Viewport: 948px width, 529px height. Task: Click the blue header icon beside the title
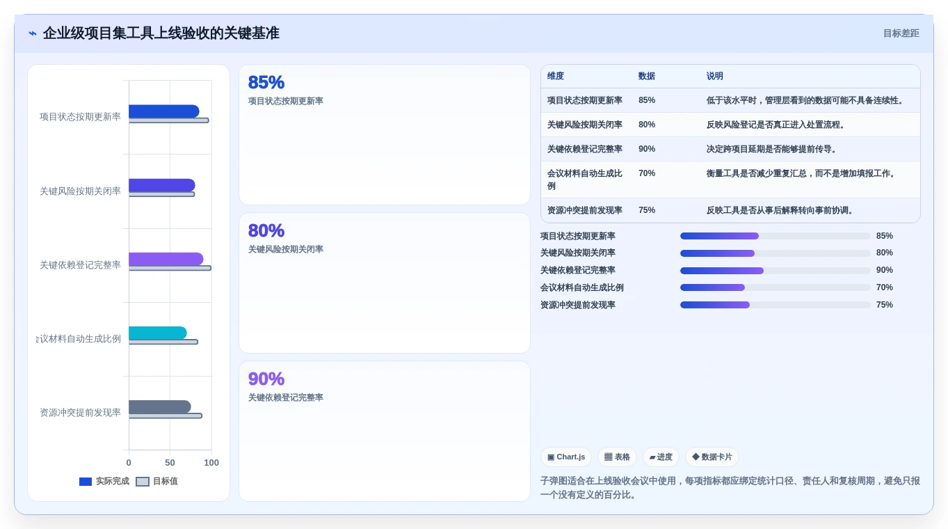[x=33, y=33]
